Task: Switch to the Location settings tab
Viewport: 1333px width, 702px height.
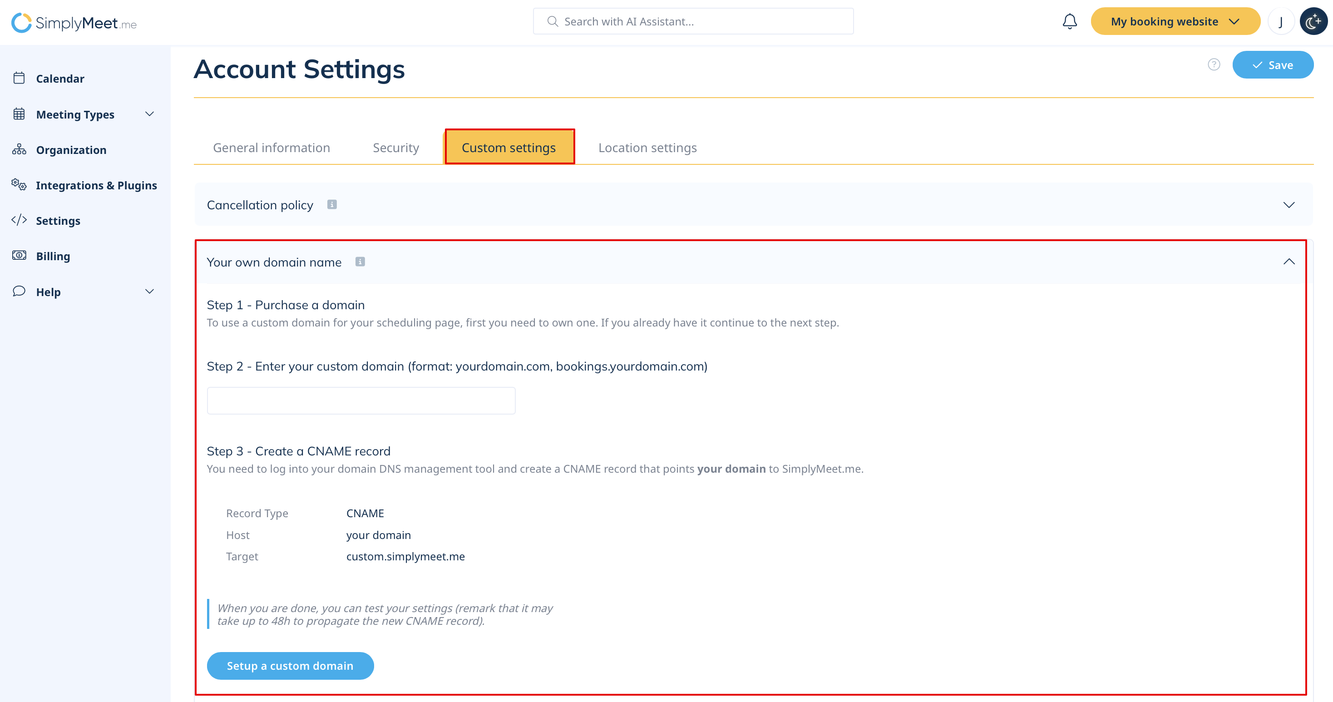Action: [647, 148]
